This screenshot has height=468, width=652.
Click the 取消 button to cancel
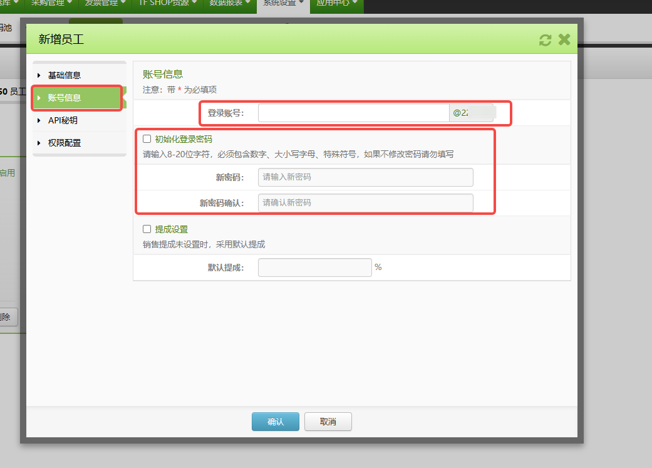(x=328, y=422)
